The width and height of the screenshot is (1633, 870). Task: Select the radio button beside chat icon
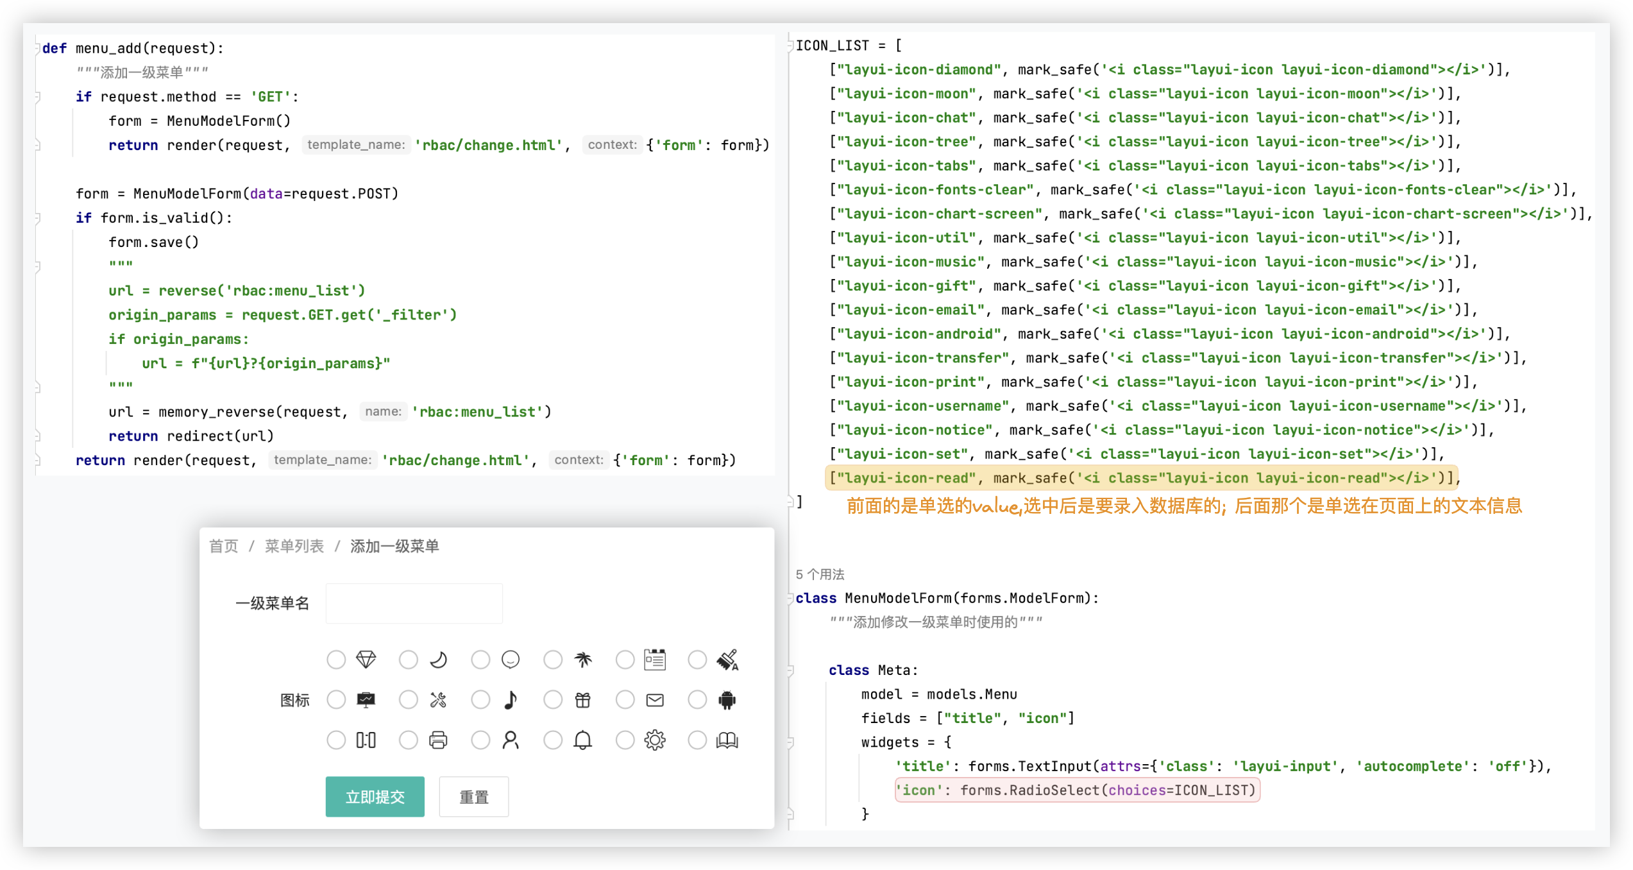tap(480, 660)
